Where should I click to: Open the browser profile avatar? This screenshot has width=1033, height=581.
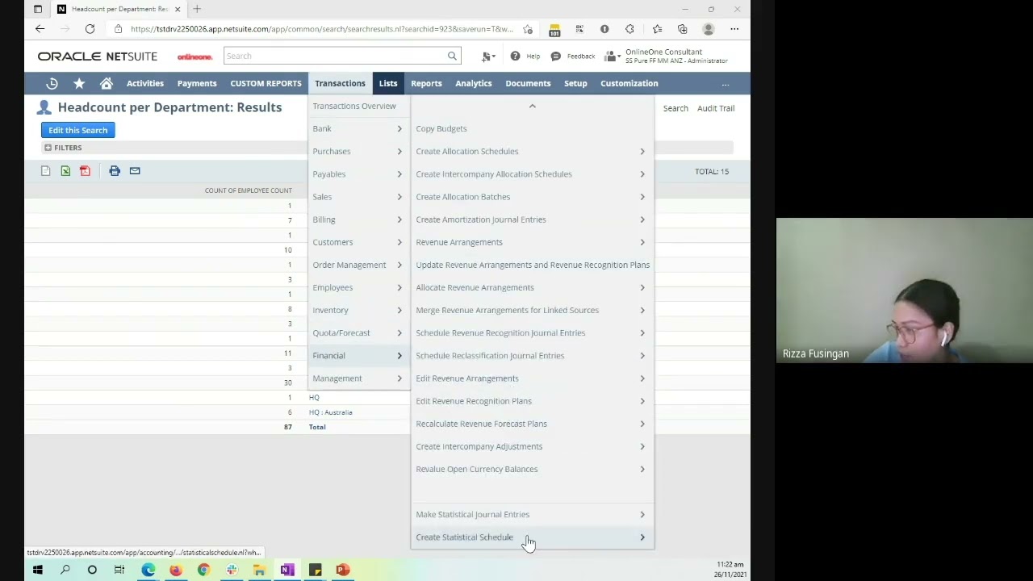709,29
